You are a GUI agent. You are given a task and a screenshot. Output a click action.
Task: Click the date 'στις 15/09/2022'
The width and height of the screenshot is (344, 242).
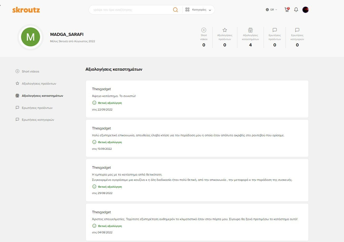(102, 149)
